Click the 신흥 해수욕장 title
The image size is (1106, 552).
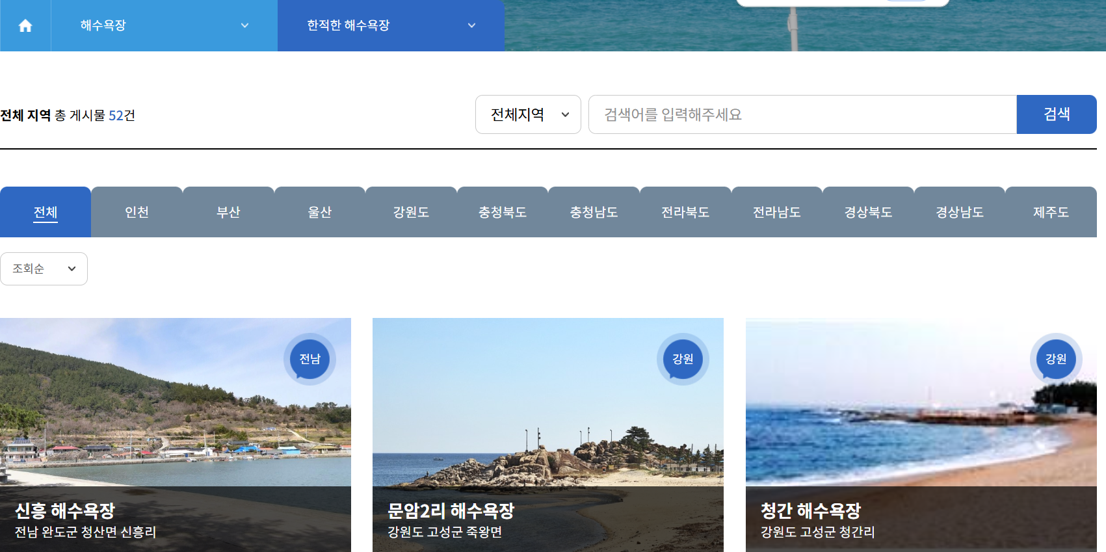tap(65, 510)
